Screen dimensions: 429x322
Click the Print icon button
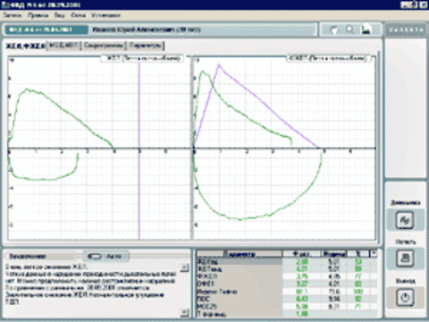point(405,258)
